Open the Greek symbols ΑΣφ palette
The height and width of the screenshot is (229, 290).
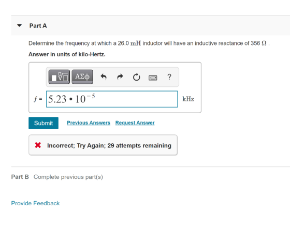pyautogui.click(x=82, y=77)
